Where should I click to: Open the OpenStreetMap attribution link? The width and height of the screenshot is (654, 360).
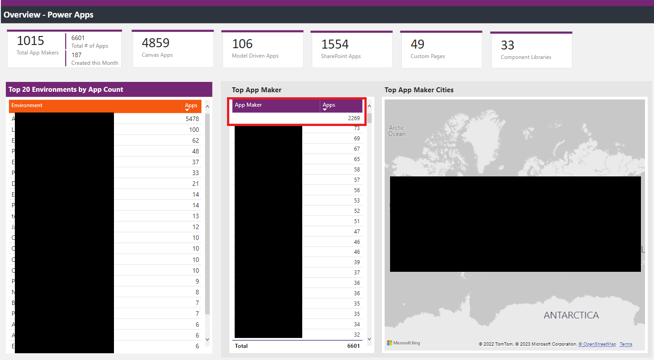click(597, 344)
